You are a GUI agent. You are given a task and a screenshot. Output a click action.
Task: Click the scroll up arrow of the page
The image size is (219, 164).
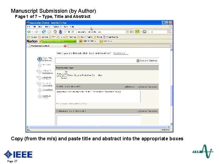pos(171,50)
